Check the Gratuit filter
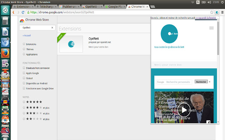 coord(24,78)
